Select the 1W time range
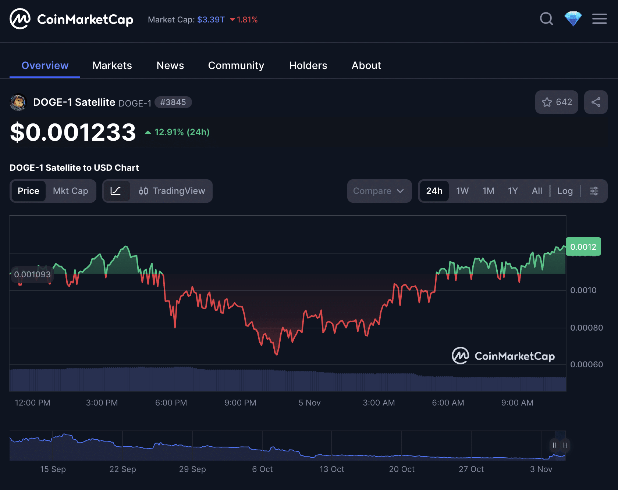618x490 pixels. click(462, 191)
